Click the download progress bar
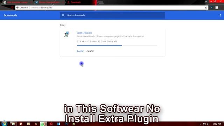Image resolution: width=224 pixels, height=126 pixels. tap(117, 45)
